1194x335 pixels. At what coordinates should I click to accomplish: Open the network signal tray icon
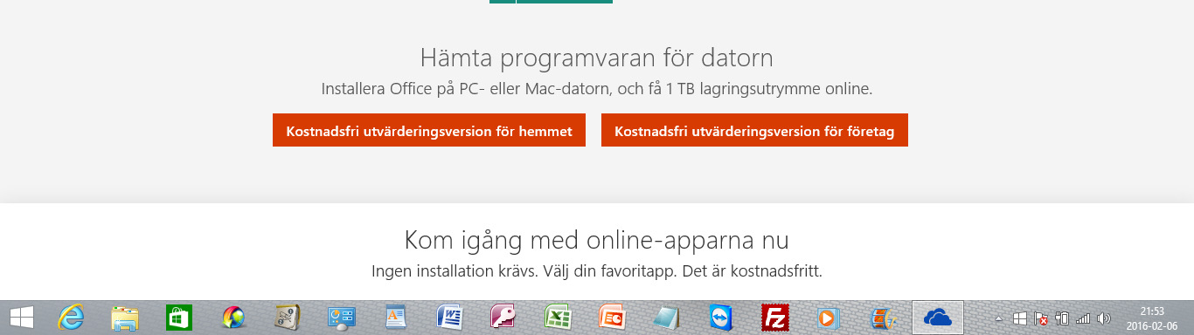1084,318
